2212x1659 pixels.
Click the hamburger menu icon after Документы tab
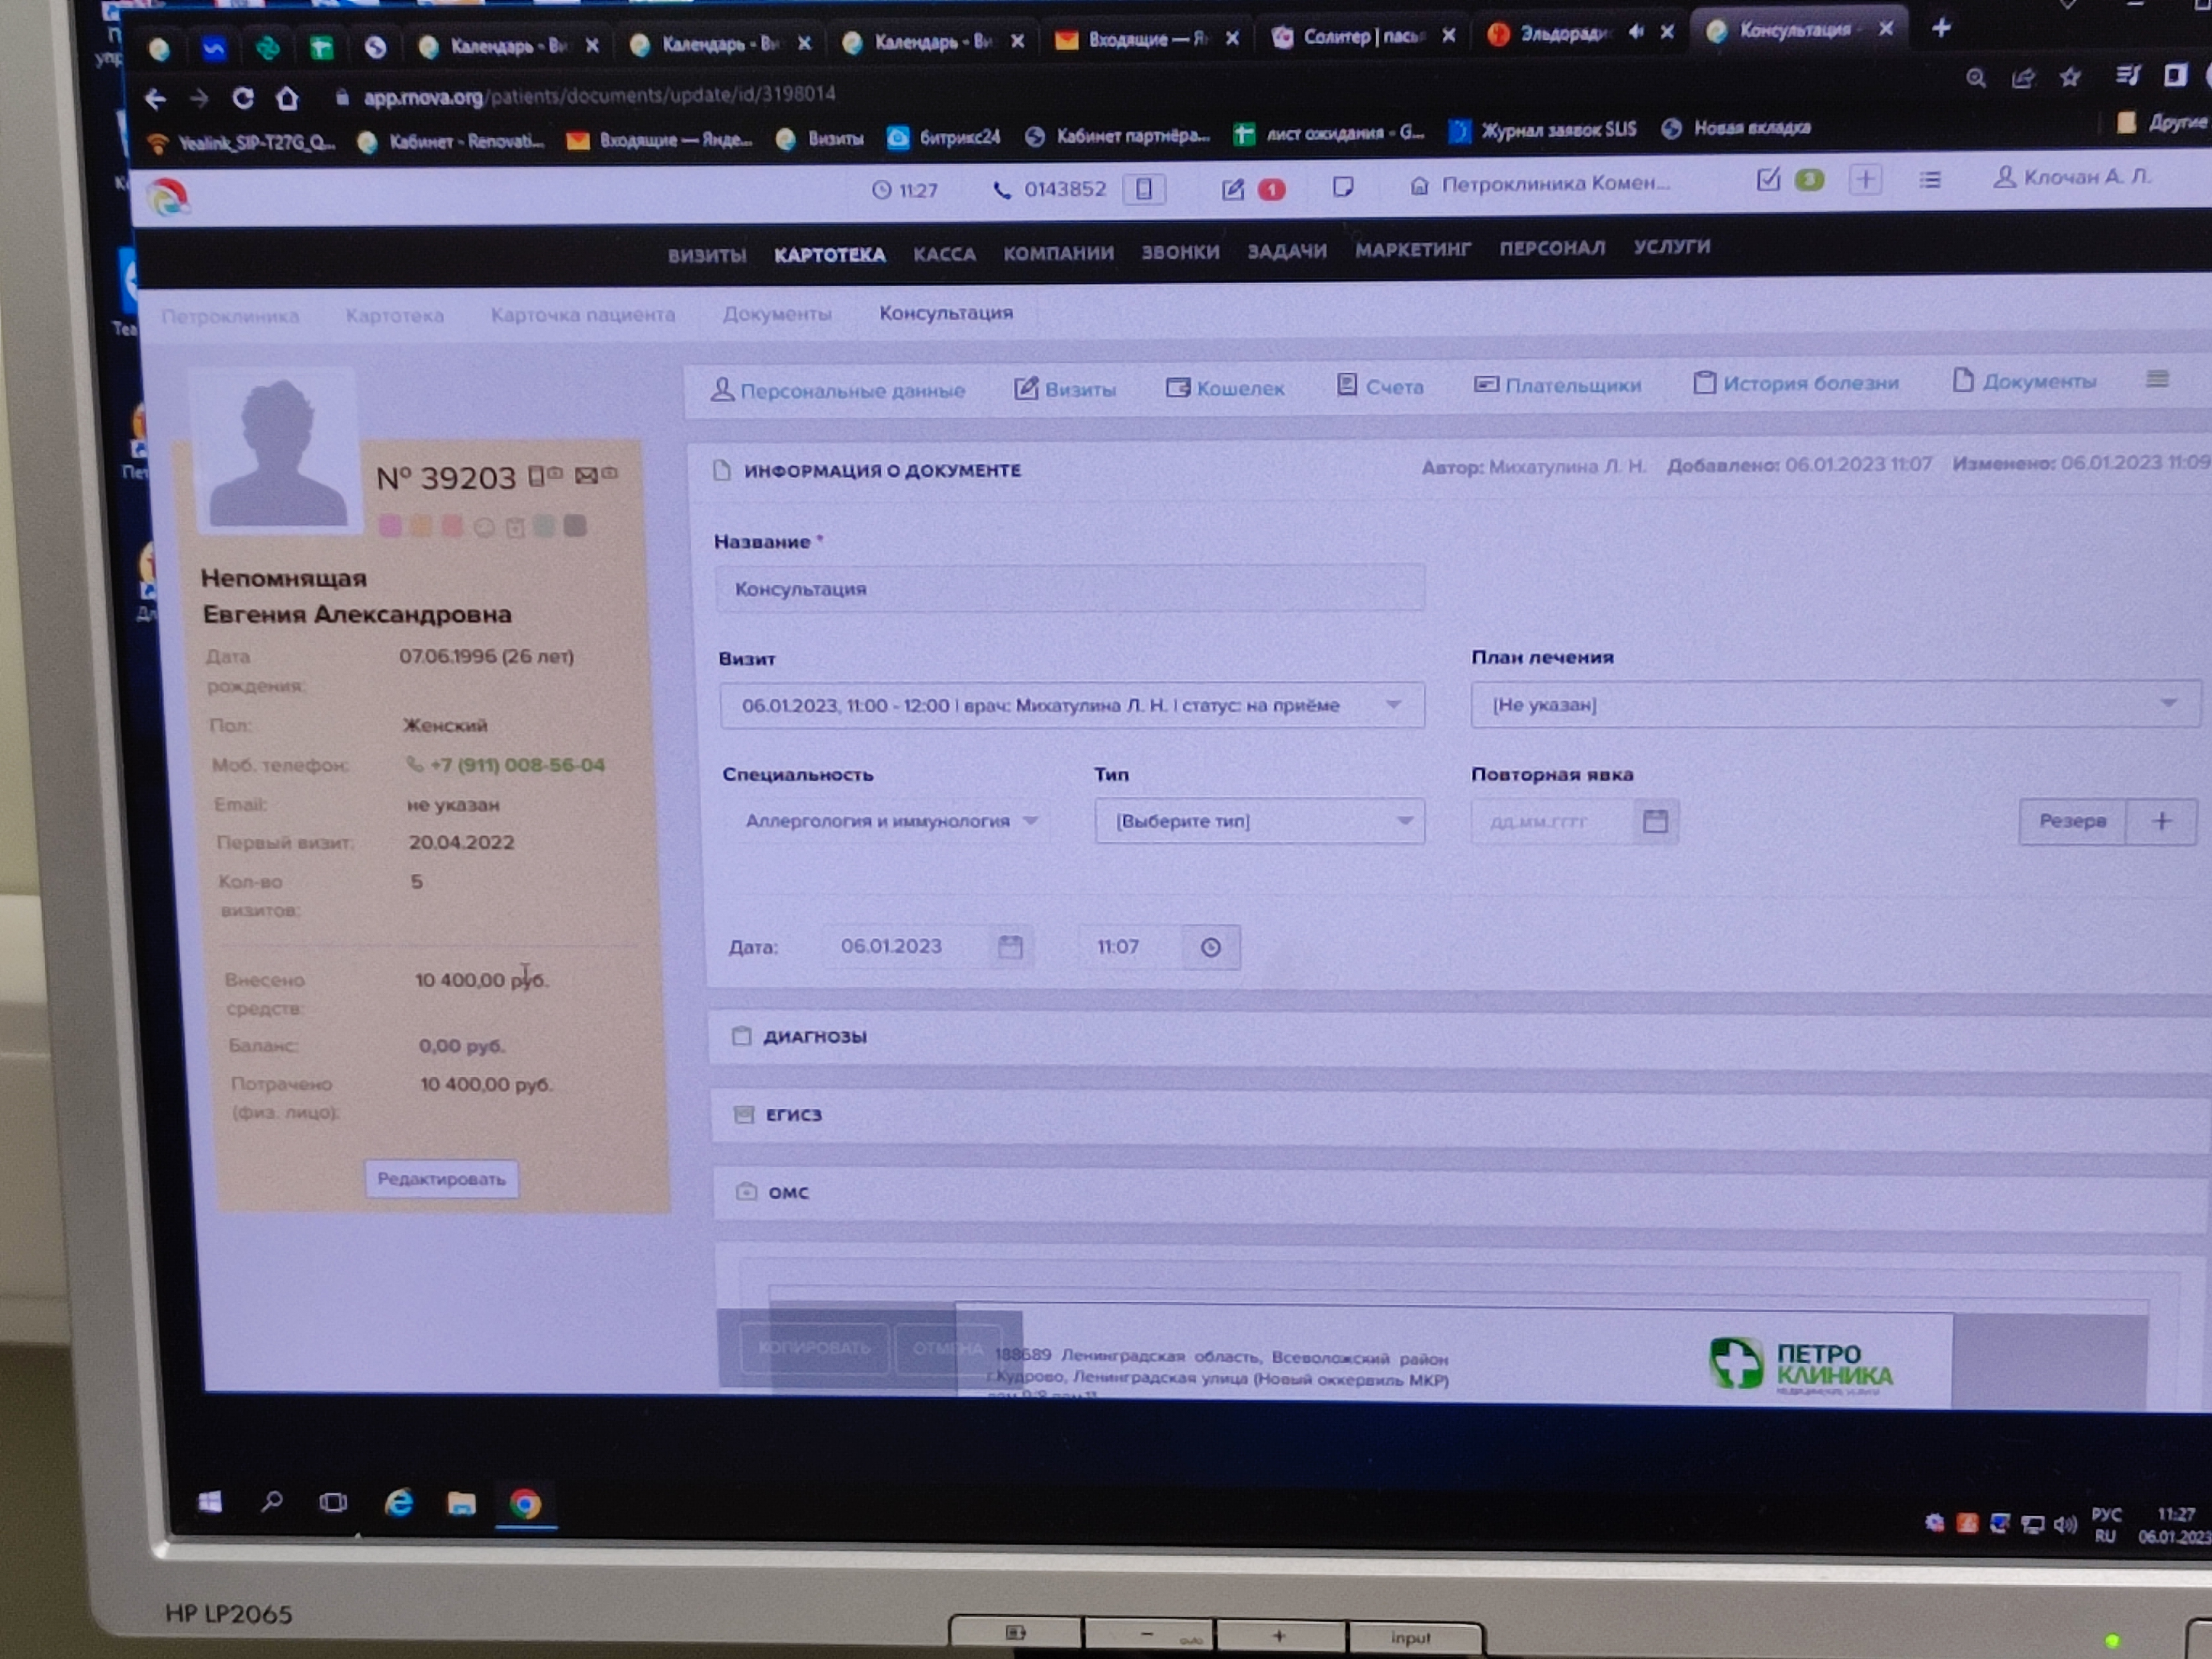2157,379
